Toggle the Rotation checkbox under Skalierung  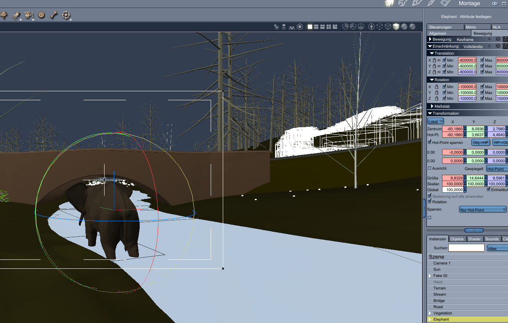pos(430,202)
